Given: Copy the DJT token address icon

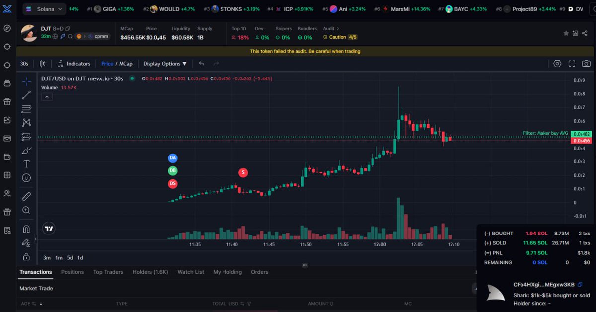Looking at the screenshot, I should coord(68,29).
